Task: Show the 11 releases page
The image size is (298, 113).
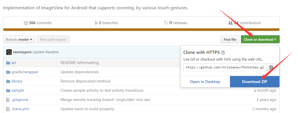Action: tap(176, 23)
